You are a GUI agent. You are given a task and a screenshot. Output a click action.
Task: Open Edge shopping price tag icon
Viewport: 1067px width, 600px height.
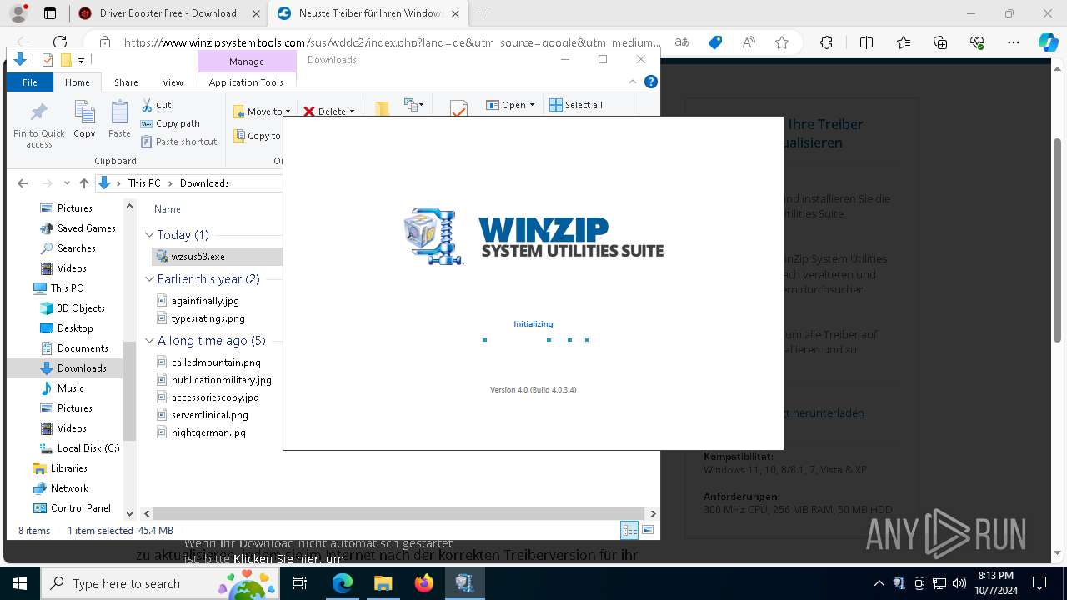coord(715,42)
